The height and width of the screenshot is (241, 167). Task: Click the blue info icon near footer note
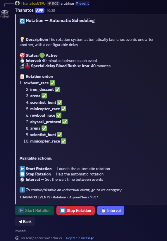pos(22,190)
